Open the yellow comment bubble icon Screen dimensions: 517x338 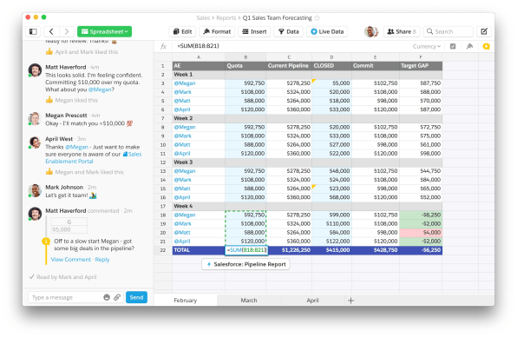[x=486, y=46]
